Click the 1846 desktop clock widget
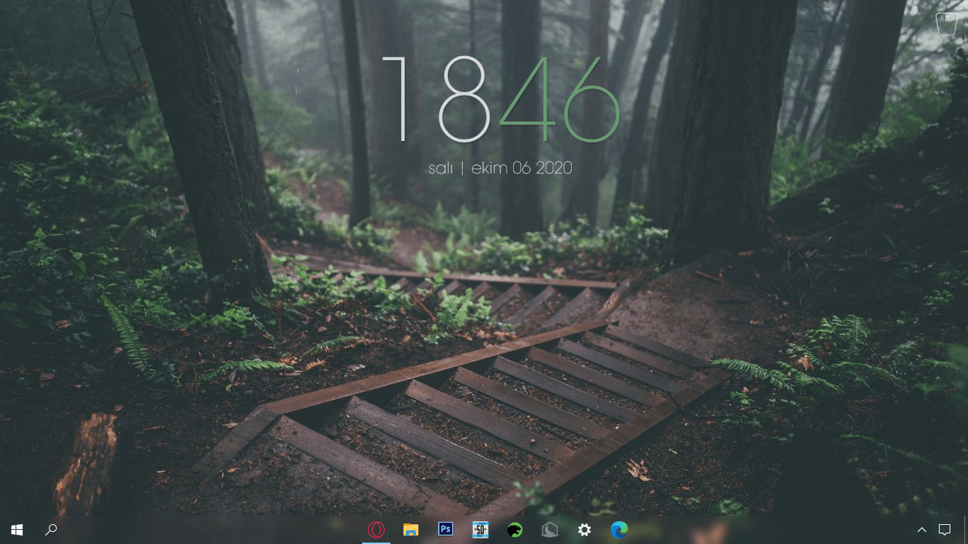The image size is (968, 544). (x=501, y=99)
